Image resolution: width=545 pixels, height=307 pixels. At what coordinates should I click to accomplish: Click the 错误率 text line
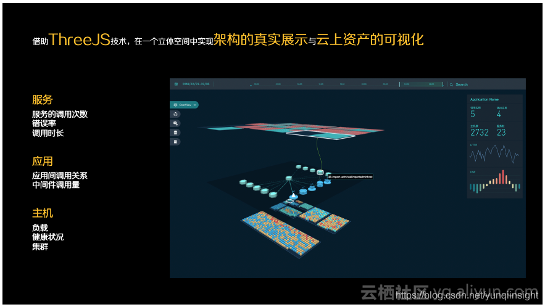point(44,124)
